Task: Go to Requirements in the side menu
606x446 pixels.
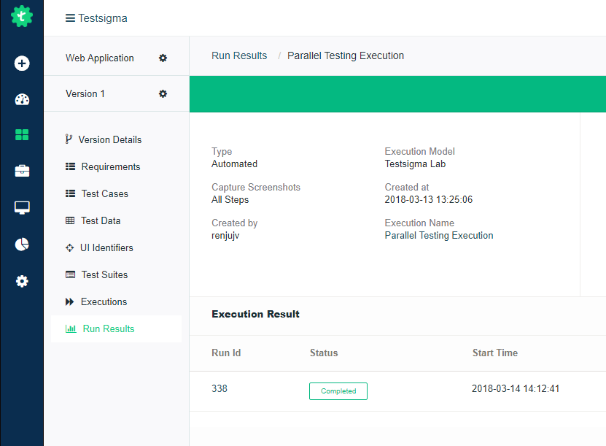Action: click(x=110, y=166)
